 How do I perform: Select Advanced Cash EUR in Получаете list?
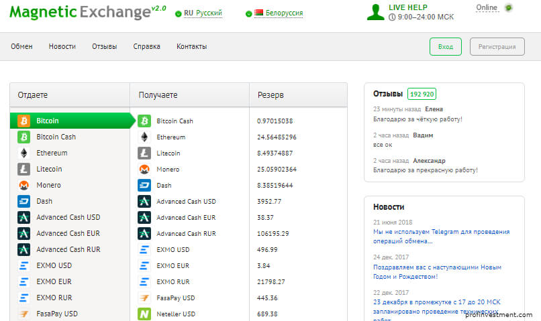[186, 218]
